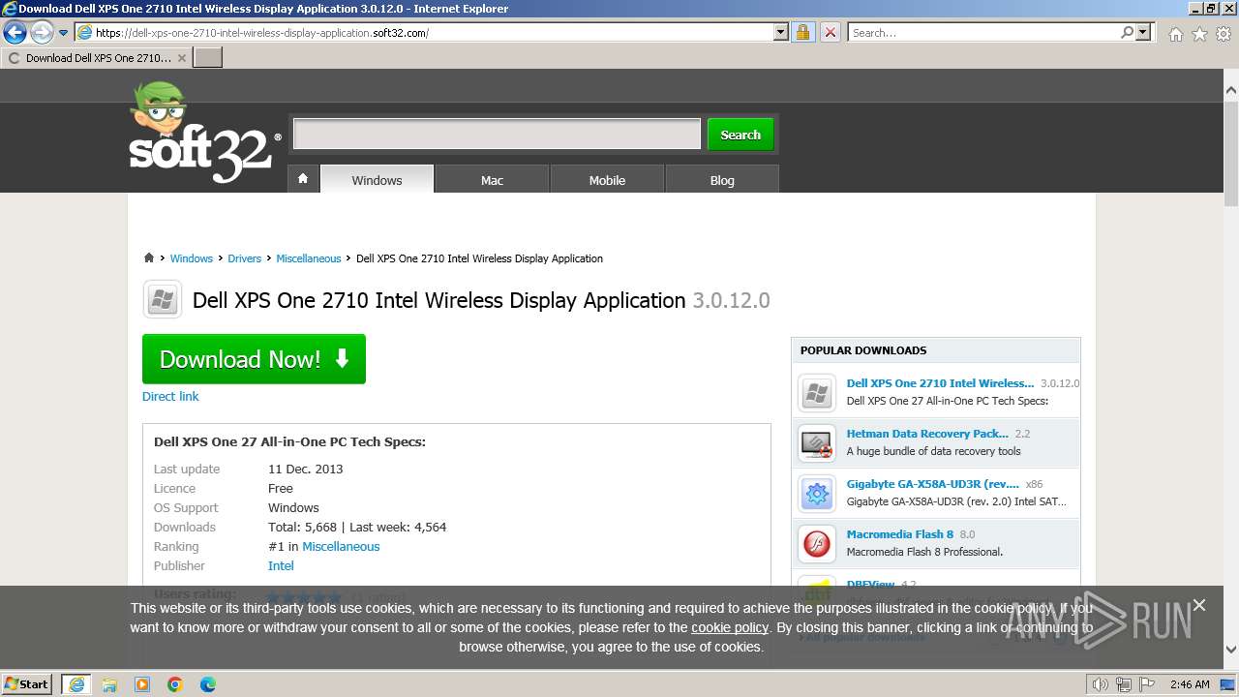Open Hetman Data Recovery Pack link

point(927,434)
